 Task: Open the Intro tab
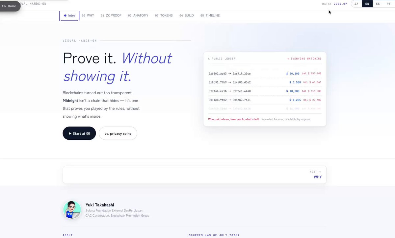coord(69,15)
